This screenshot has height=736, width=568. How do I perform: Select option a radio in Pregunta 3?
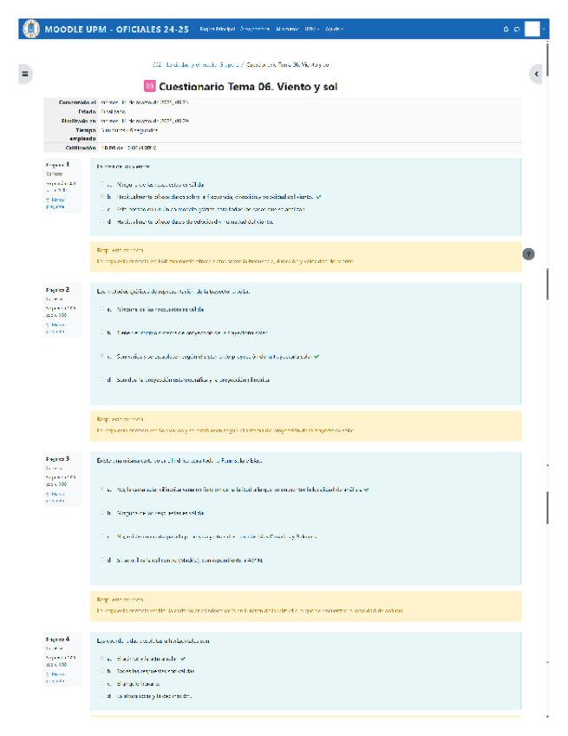102,490
